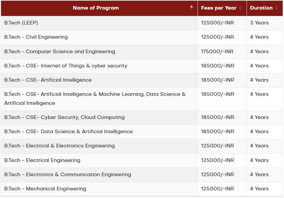This screenshot has height=198, width=284.
Task: Click Electrical & Electronics Engineering program
Action: (60, 146)
